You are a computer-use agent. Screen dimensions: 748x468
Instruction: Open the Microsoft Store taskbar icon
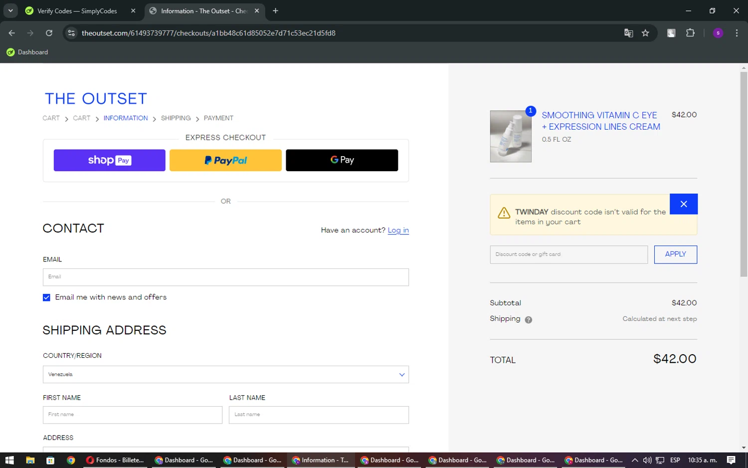pyautogui.click(x=50, y=460)
